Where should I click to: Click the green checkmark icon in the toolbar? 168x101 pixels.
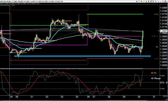[141, 1]
